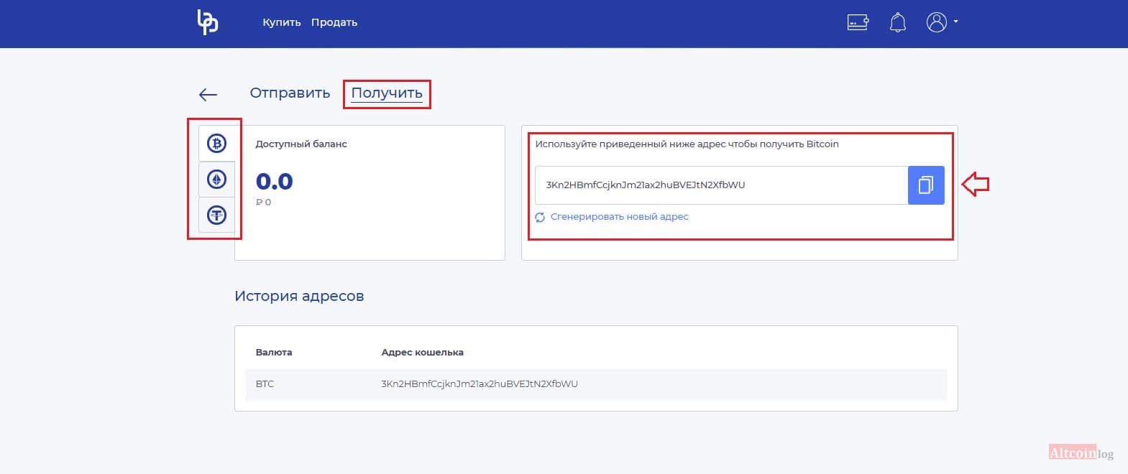Click the 0.0 available balance value
1128x474 pixels.
point(275,182)
